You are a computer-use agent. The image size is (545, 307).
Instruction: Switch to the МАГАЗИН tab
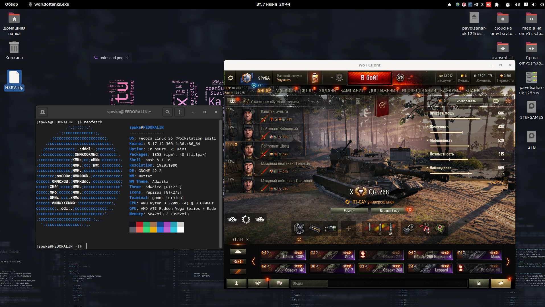point(285,91)
